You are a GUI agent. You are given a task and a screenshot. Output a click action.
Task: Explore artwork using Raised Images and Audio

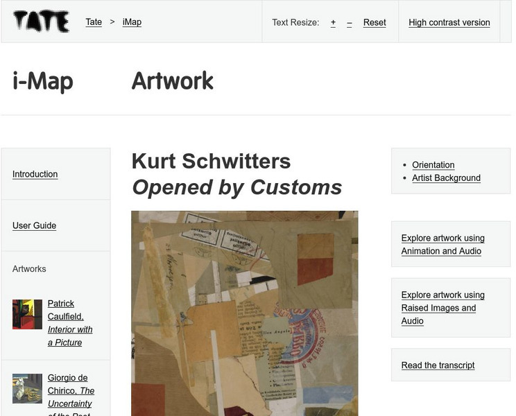(442, 308)
